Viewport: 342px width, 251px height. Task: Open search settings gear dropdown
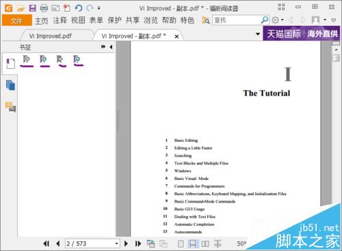[x=278, y=20]
